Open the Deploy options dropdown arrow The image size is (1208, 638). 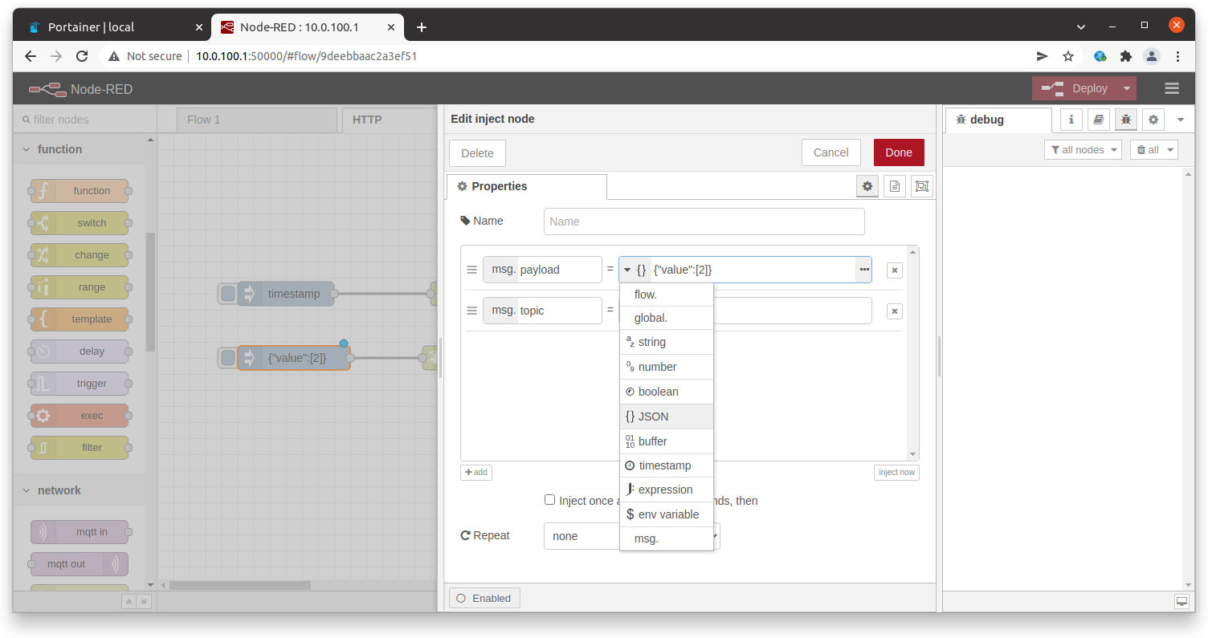(x=1127, y=88)
